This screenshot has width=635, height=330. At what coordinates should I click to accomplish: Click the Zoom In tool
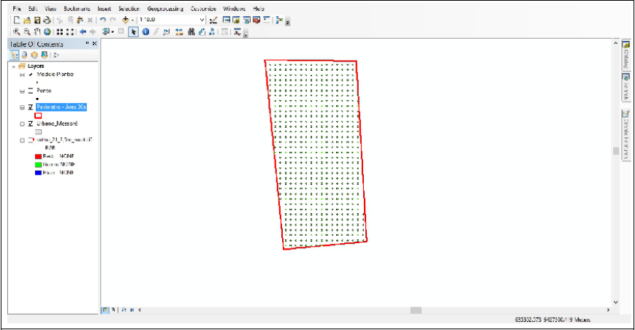(x=17, y=32)
